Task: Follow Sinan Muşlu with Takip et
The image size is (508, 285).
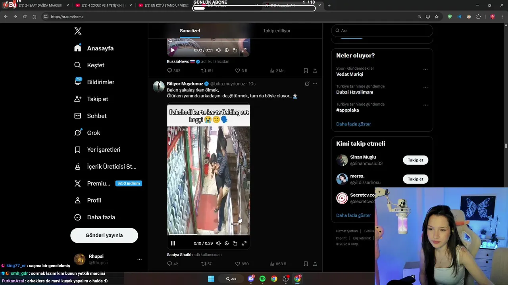Action: tap(416, 160)
